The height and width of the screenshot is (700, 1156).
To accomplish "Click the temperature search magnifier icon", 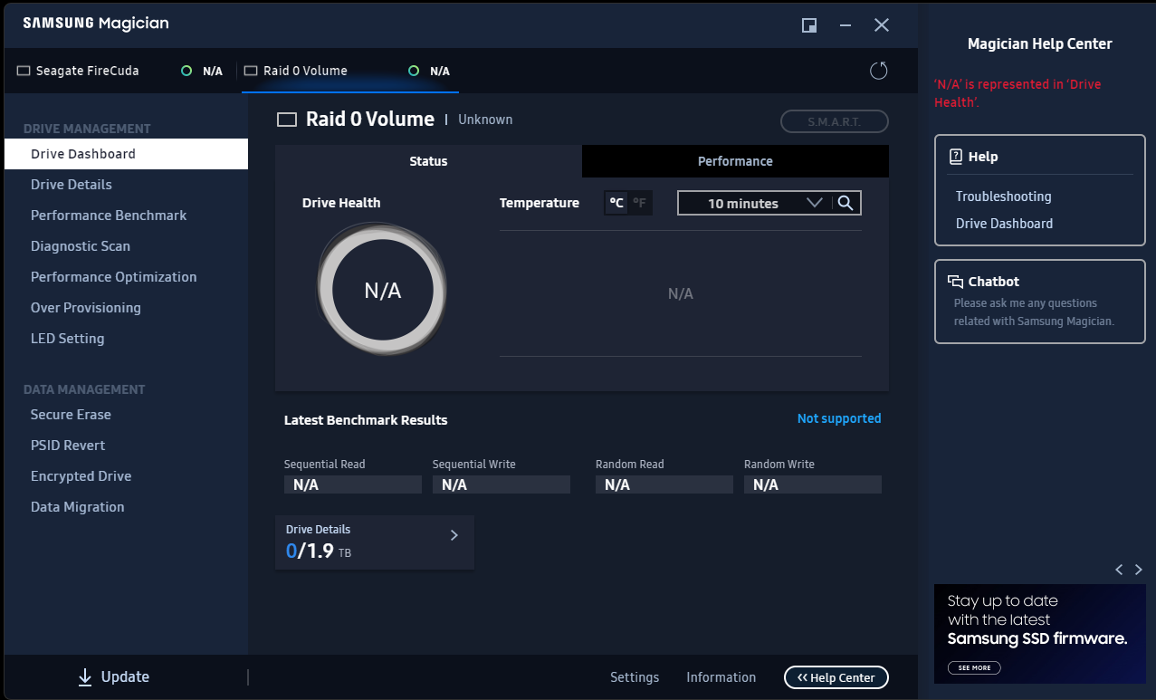I will pyautogui.click(x=846, y=203).
